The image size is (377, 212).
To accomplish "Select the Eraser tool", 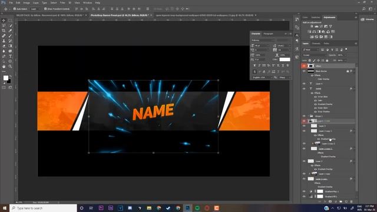I will pyautogui.click(x=4, y=46).
